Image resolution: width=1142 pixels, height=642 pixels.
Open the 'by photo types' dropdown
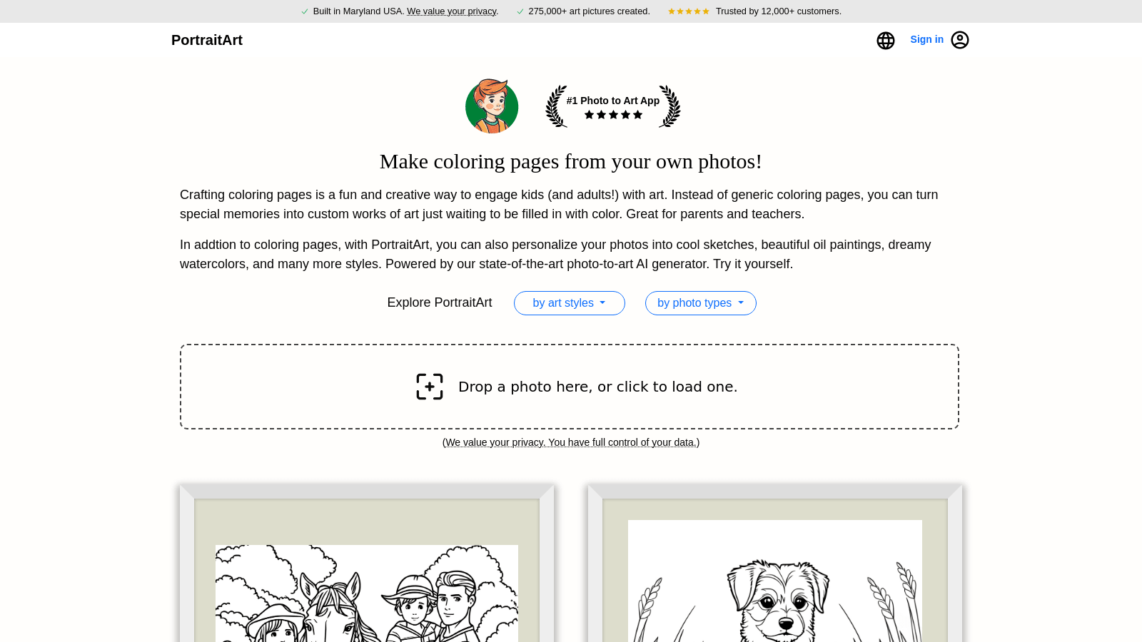(701, 303)
